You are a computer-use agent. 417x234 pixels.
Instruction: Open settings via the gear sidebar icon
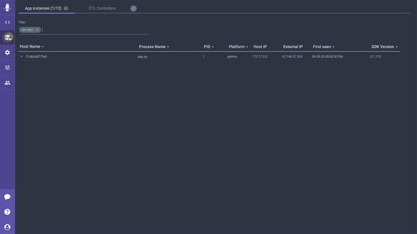point(7,53)
